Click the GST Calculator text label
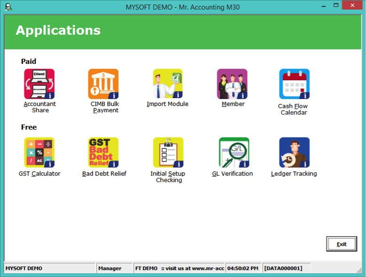The image size is (366, 277). [40, 174]
